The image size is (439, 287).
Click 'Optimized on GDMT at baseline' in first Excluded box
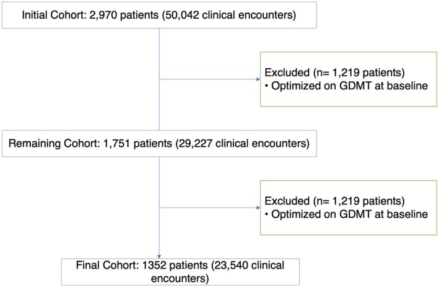coord(349,86)
